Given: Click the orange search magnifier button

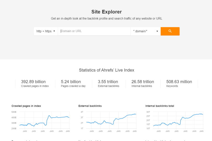Looking at the screenshot, I should 170,31.
